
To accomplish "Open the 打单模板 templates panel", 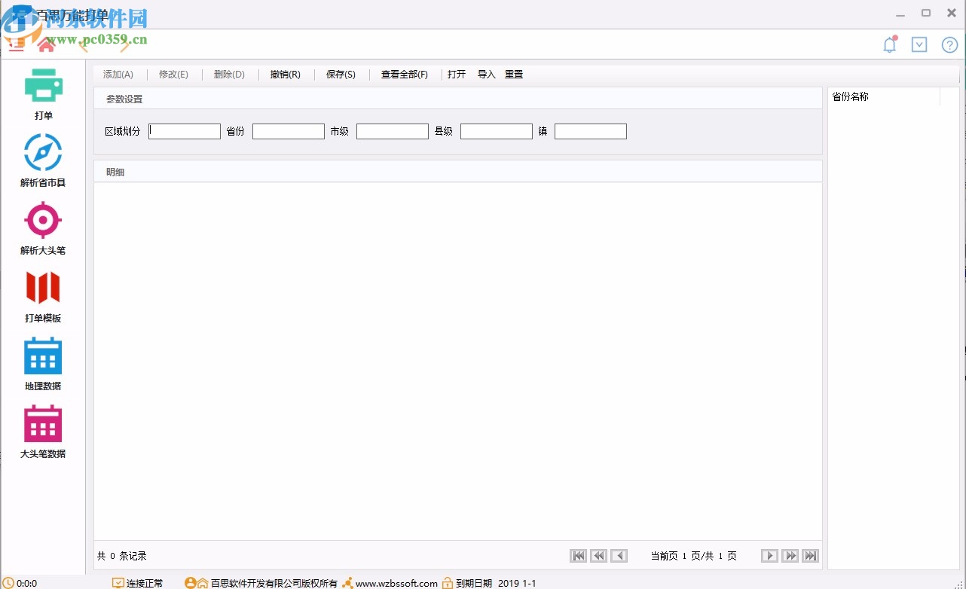I will (x=42, y=295).
